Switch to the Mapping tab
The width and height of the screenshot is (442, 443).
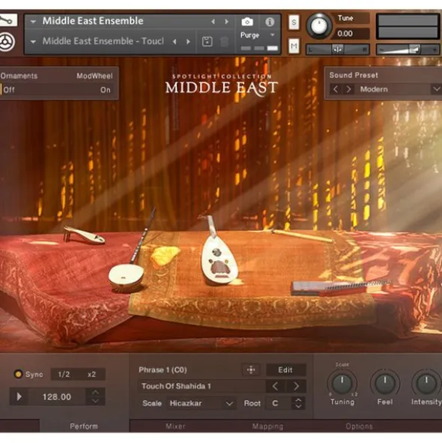[x=267, y=426]
